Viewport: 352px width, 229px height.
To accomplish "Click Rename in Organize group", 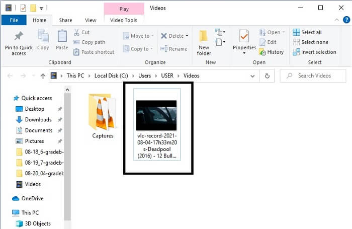I will tap(174, 49).
